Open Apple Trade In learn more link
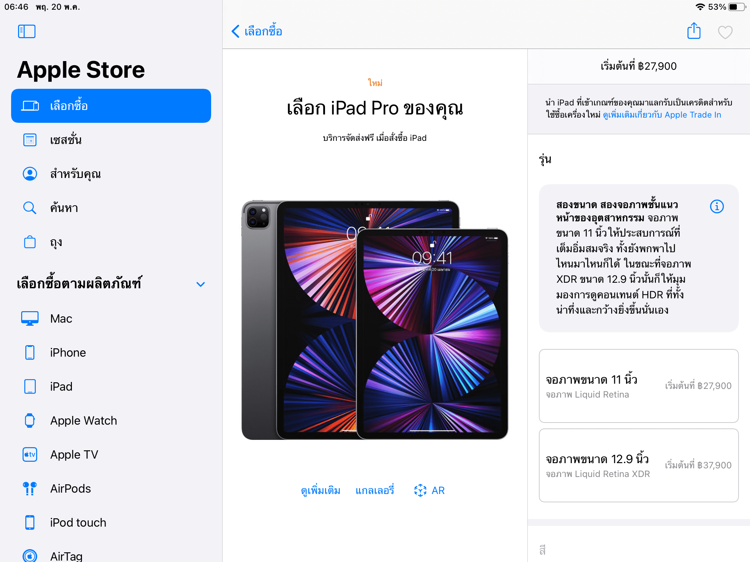The width and height of the screenshot is (750, 562). coord(662,115)
